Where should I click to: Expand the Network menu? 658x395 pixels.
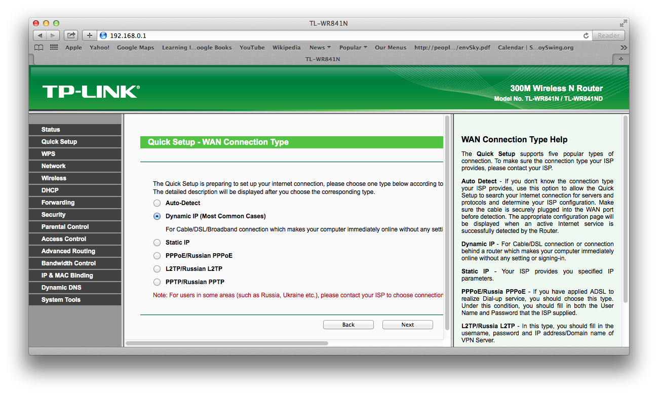coord(75,166)
